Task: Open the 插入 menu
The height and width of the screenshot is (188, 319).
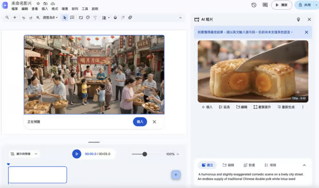Action: pyautogui.click(x=45, y=9)
